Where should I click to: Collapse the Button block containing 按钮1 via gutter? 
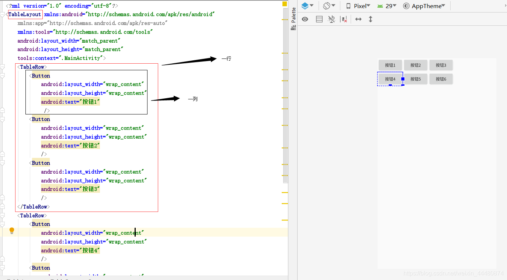pos(2,75)
